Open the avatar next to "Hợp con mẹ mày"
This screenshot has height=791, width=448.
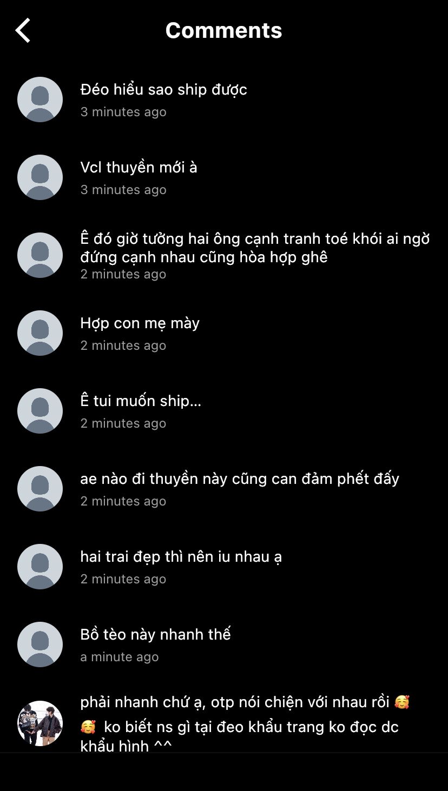(40, 333)
